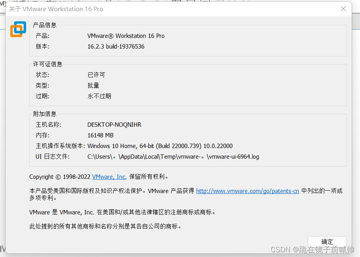Close the About VMware Workstation dialog
360x257 pixels.
[x=343, y=9]
